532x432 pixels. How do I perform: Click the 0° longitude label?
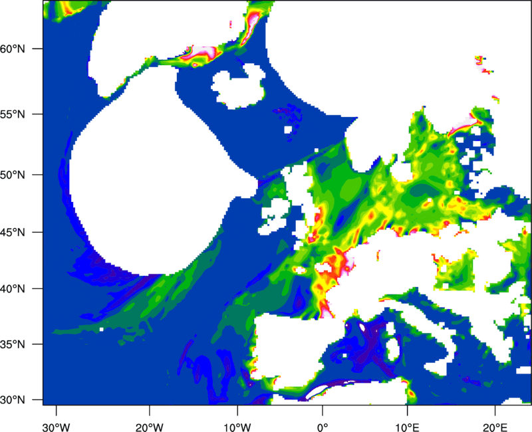323,427
